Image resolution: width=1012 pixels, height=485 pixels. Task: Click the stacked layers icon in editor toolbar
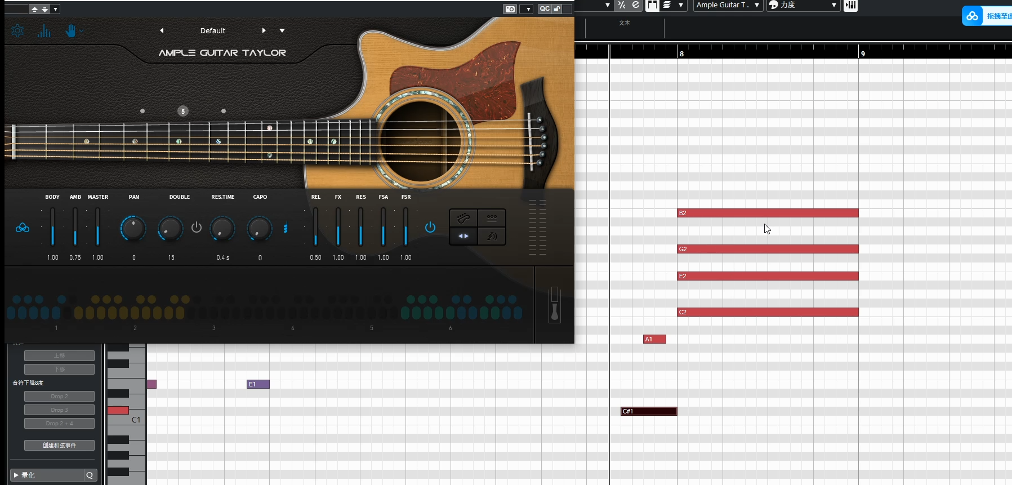point(667,5)
